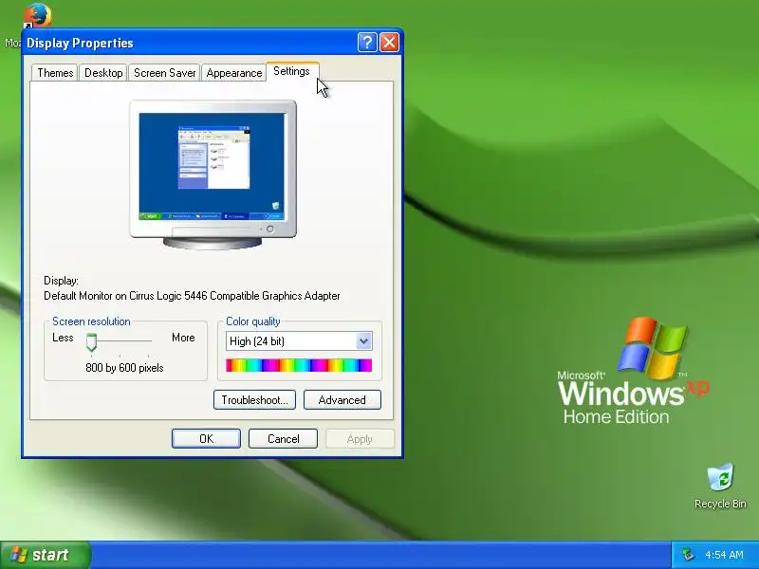This screenshot has width=759, height=569.
Task: Click the Color quality dropdown arrow
Action: point(363,341)
